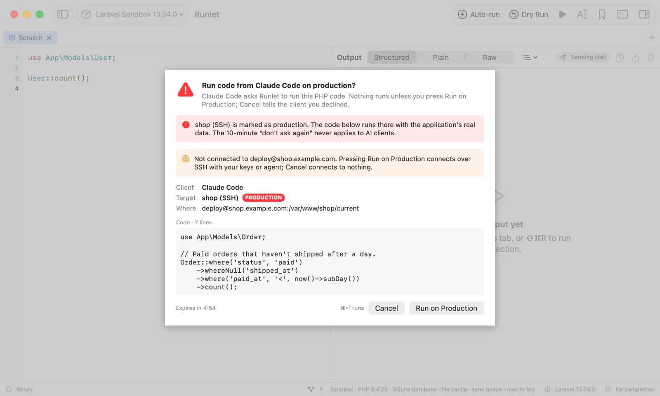This screenshot has height=396, width=660.
Task: Toggle the right inspector panel icon
Action: [x=644, y=14]
